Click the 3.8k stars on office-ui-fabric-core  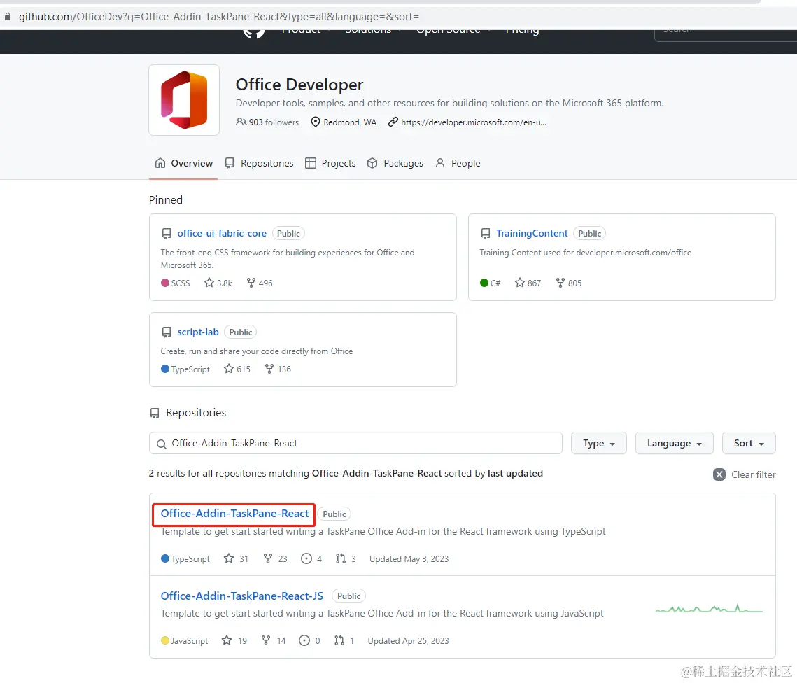218,283
